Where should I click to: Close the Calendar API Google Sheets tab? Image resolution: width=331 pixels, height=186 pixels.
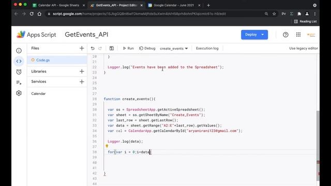coord(84,5)
